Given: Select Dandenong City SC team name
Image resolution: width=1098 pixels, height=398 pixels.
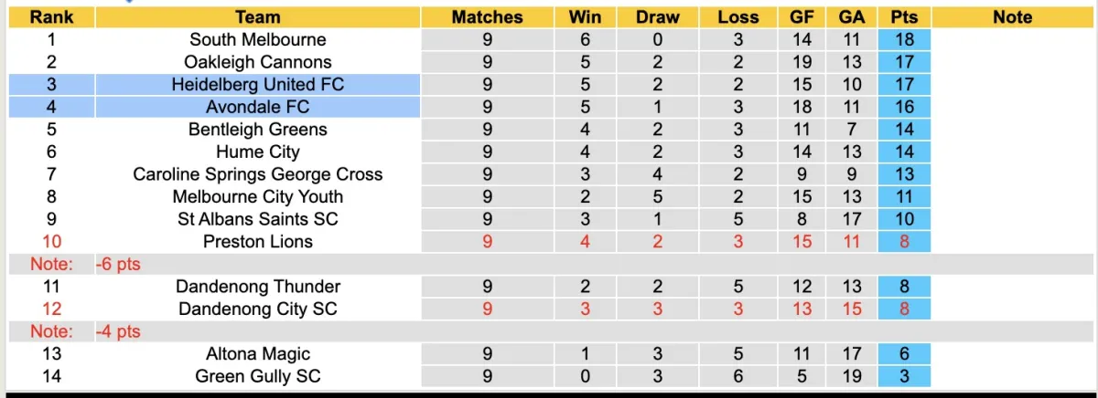Looking at the screenshot, I should tap(257, 309).
